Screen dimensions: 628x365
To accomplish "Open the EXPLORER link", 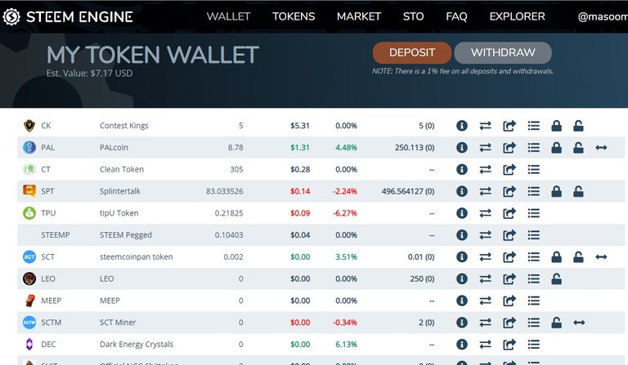I will click(x=517, y=16).
